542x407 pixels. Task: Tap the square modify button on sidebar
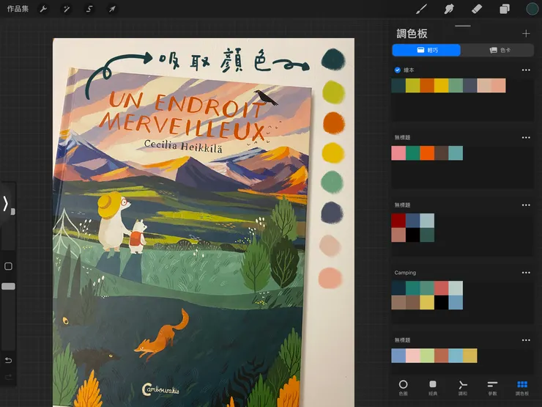[x=8, y=266]
